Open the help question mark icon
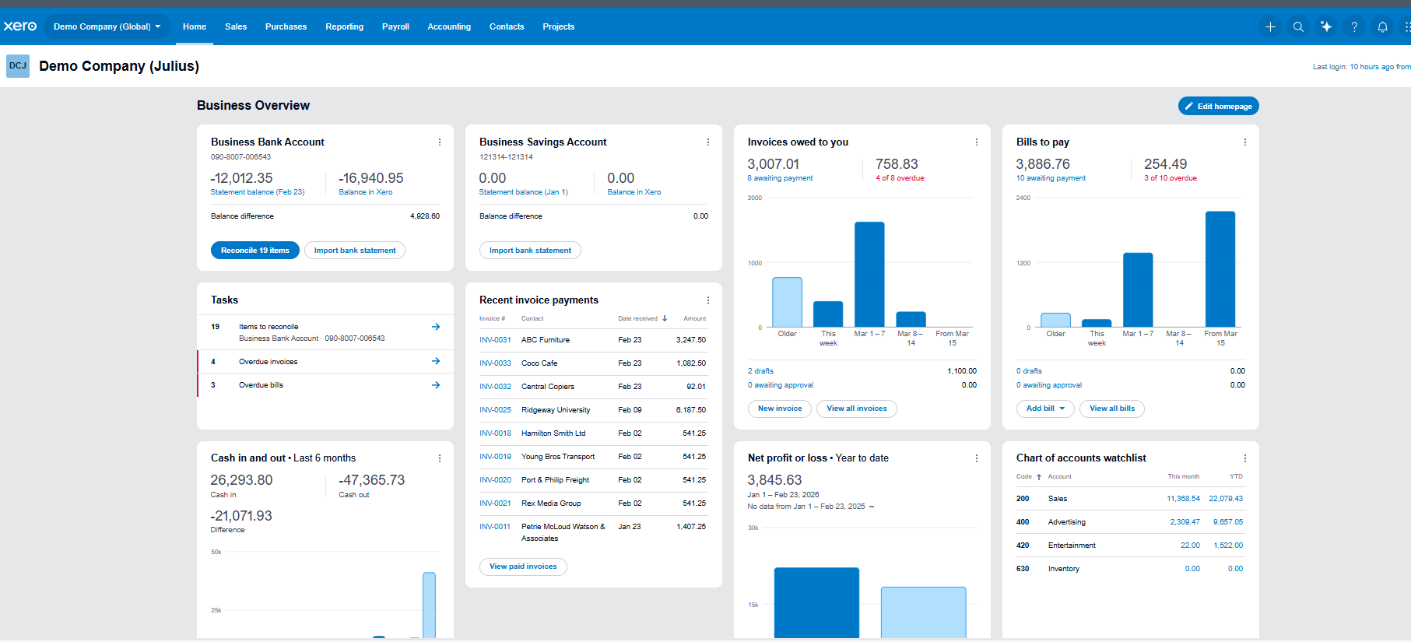1411x642 pixels. 1354,26
